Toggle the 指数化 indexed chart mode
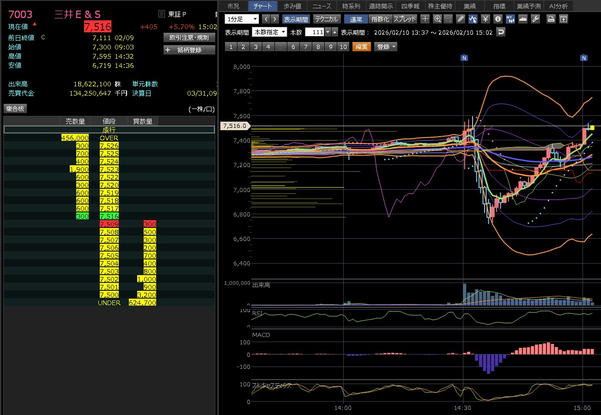This screenshot has width=601, height=415. click(381, 19)
